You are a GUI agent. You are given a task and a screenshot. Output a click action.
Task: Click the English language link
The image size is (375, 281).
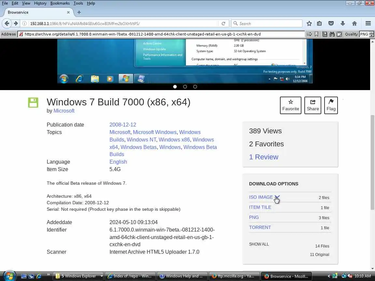(118, 162)
